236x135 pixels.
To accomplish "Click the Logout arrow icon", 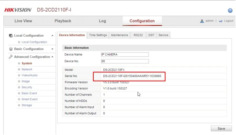I will pos(221,21).
